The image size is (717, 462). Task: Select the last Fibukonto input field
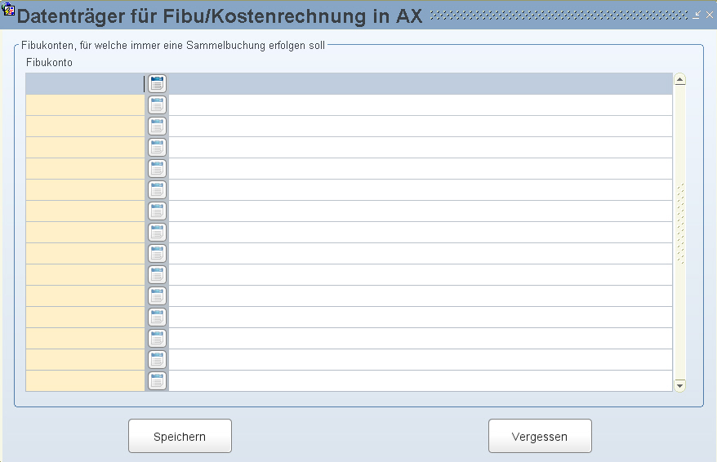pyautogui.click(x=85, y=380)
